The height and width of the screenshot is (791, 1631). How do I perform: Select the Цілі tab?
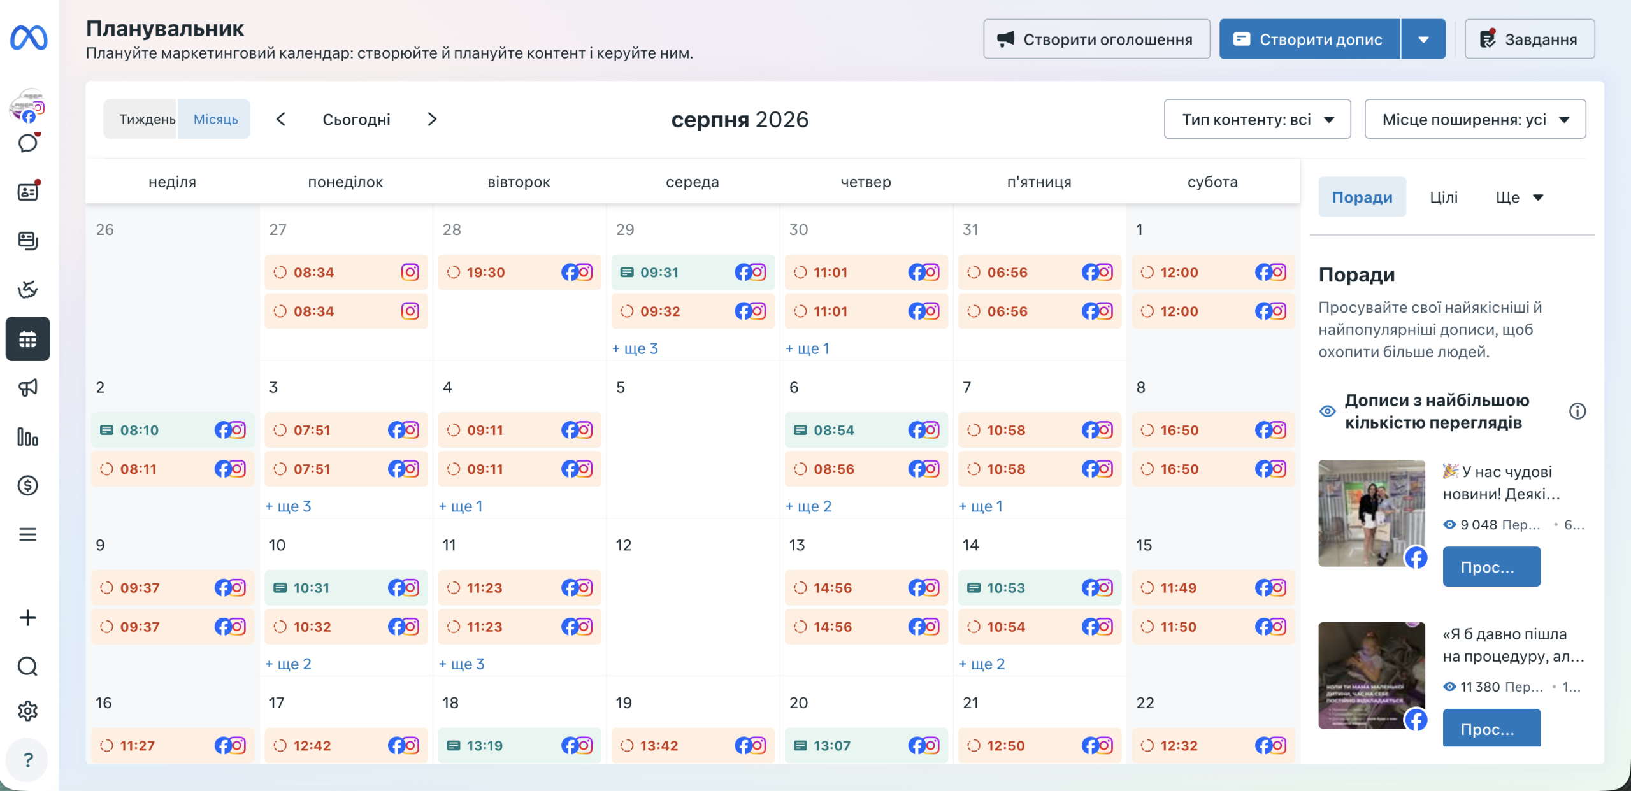pyautogui.click(x=1443, y=197)
